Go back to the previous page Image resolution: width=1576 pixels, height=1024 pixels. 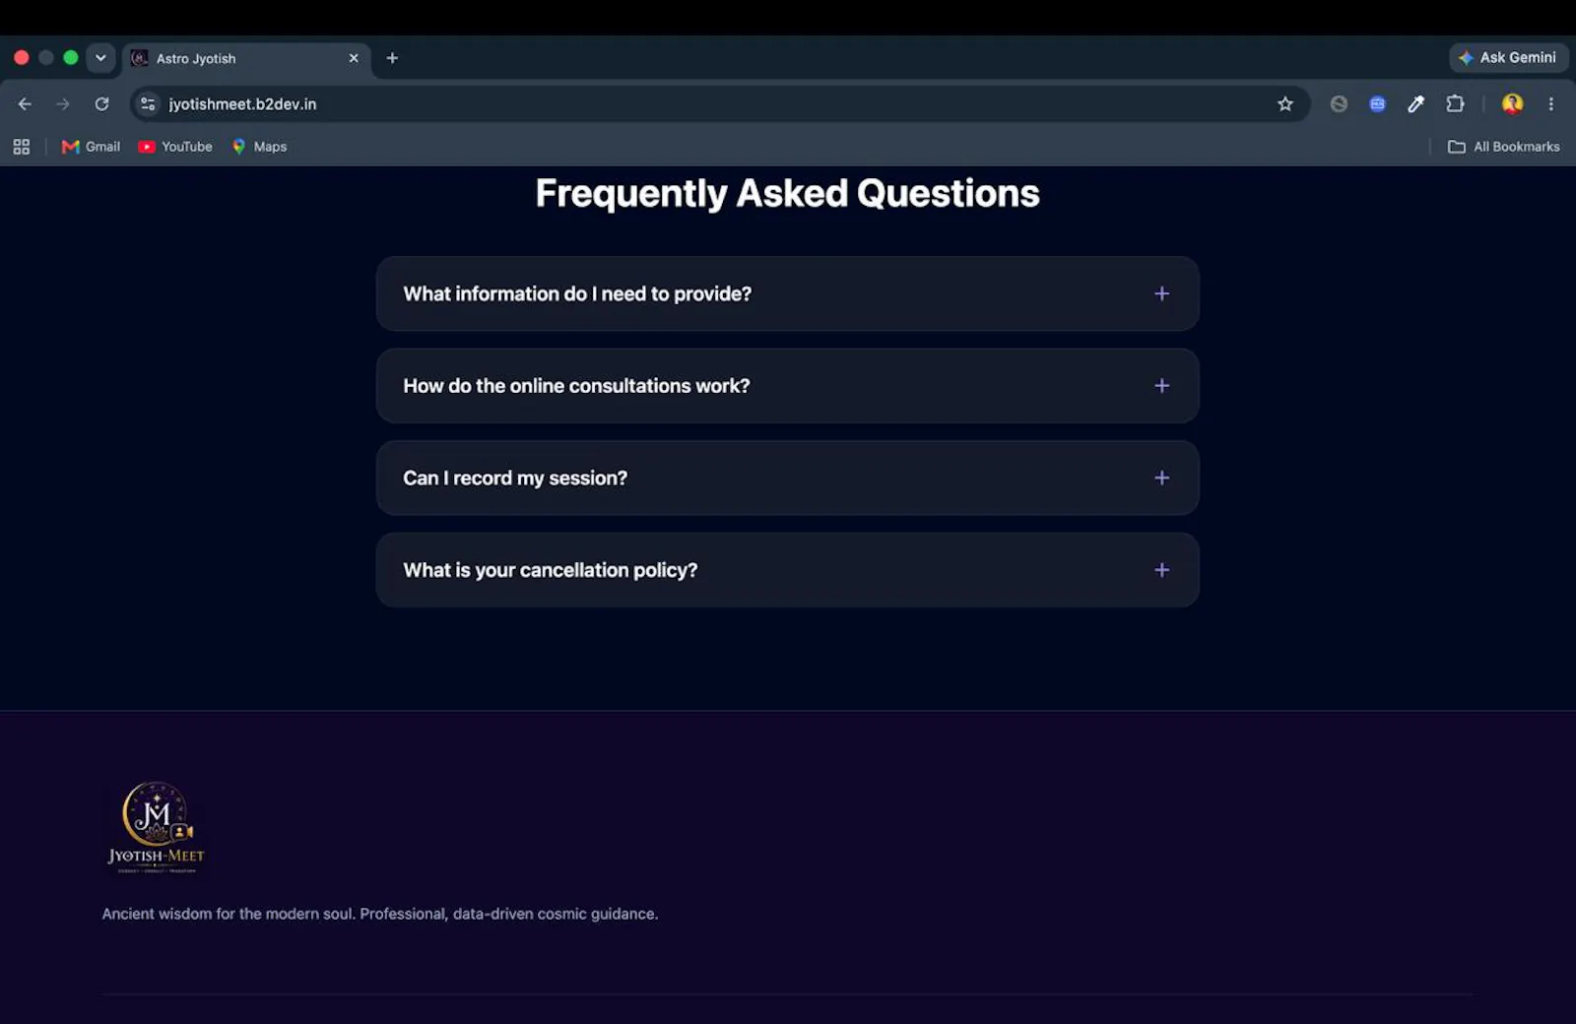tap(25, 103)
